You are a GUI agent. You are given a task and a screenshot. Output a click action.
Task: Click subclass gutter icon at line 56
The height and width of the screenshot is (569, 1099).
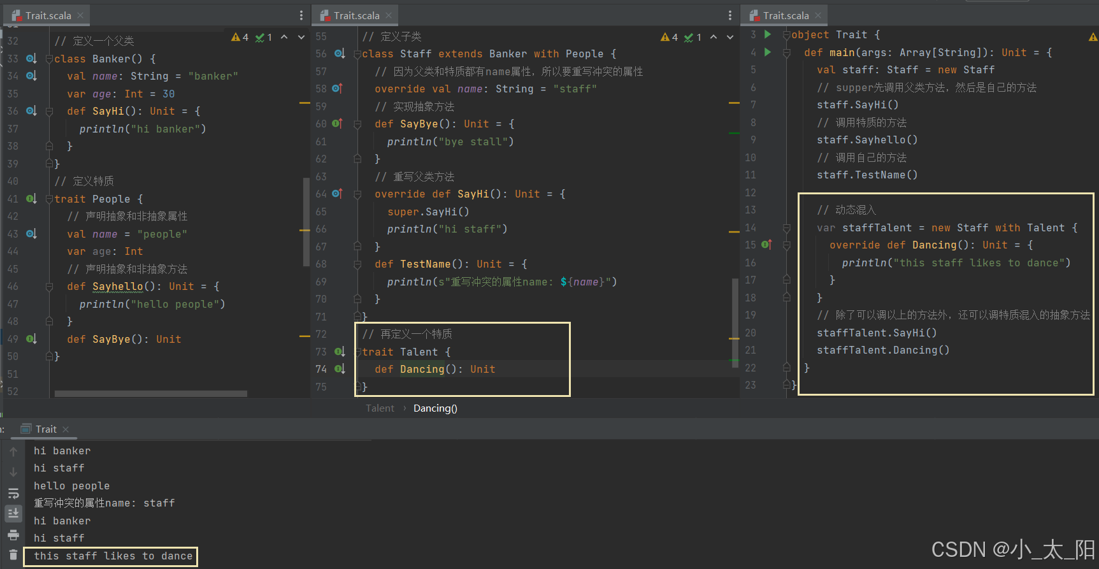[x=340, y=54]
